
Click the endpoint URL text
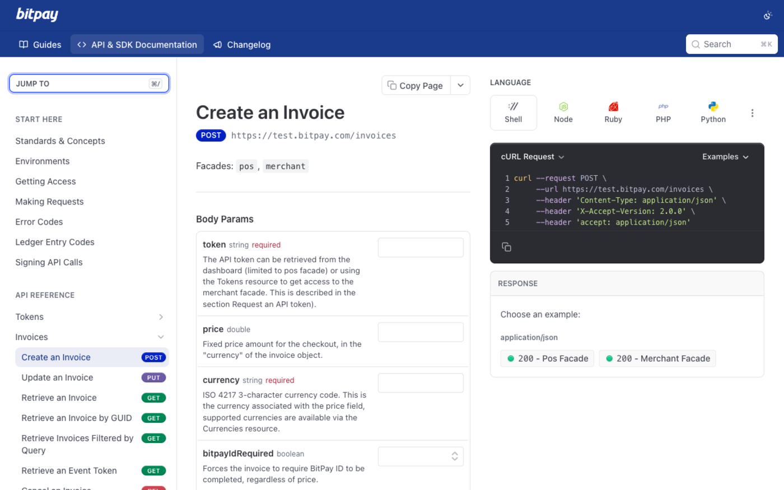[x=314, y=136]
